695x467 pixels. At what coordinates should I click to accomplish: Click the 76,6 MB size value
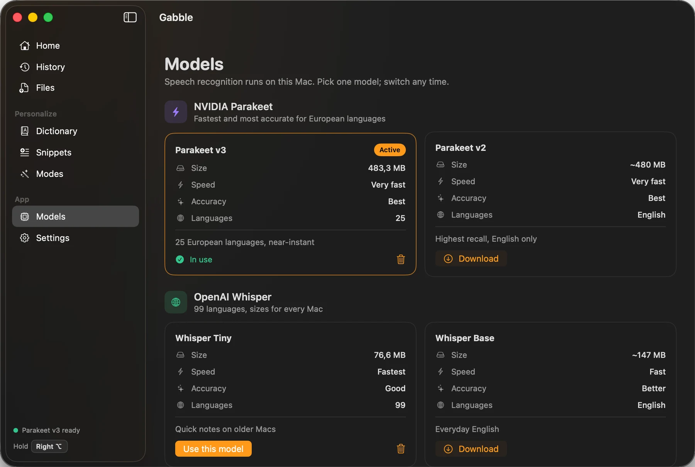point(390,355)
